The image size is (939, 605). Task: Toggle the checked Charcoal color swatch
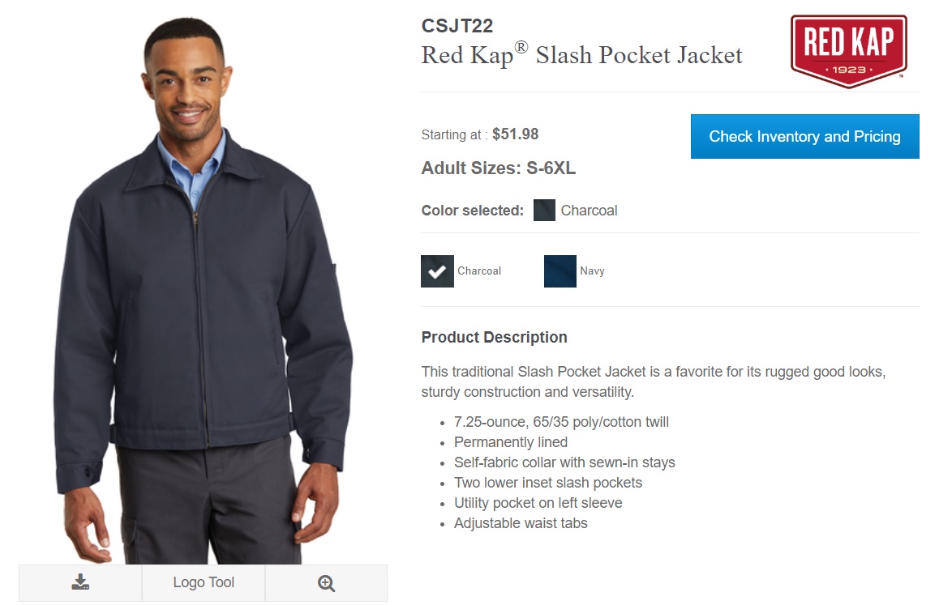pyautogui.click(x=437, y=271)
